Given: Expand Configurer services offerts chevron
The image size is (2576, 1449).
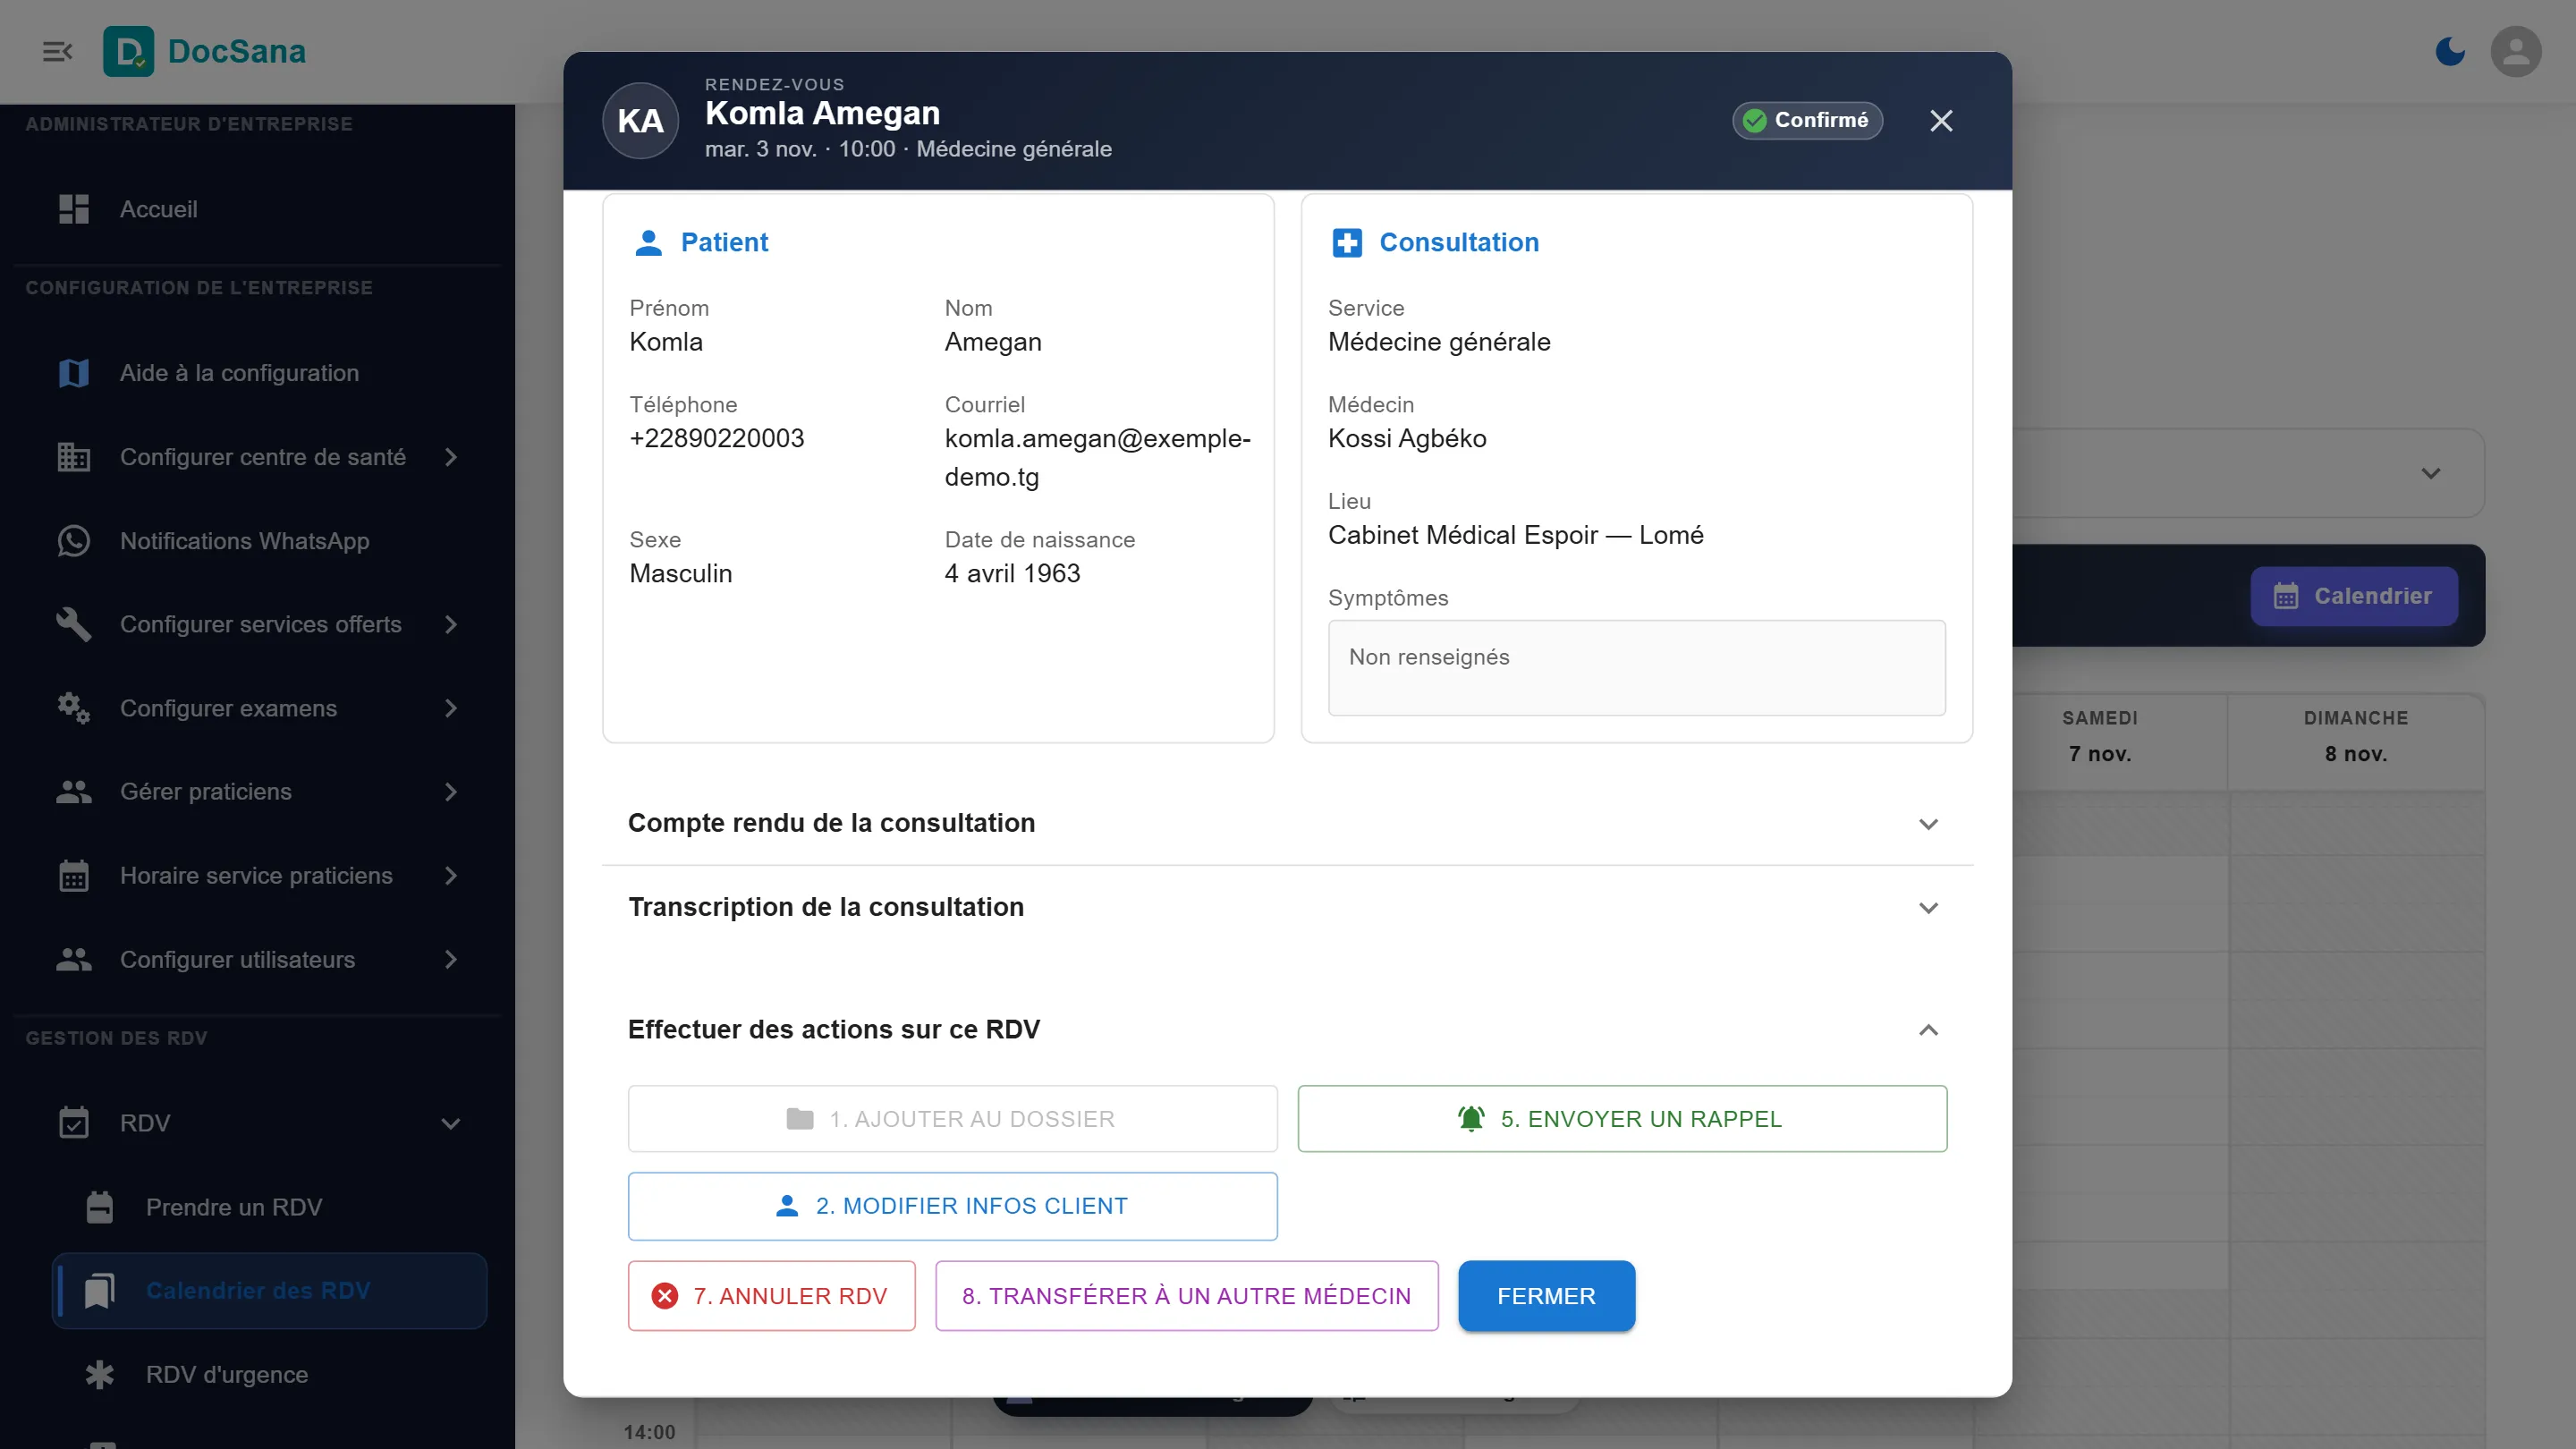Looking at the screenshot, I should pos(451,625).
